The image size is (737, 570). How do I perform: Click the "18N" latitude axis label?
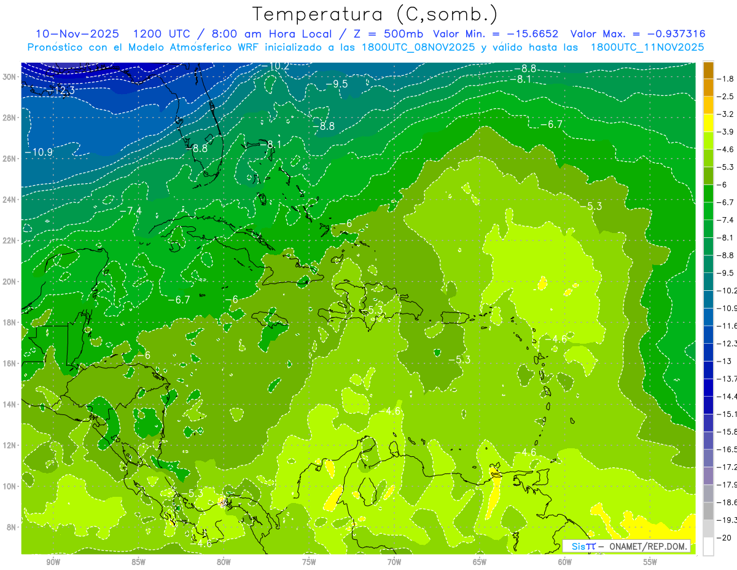[9, 322]
